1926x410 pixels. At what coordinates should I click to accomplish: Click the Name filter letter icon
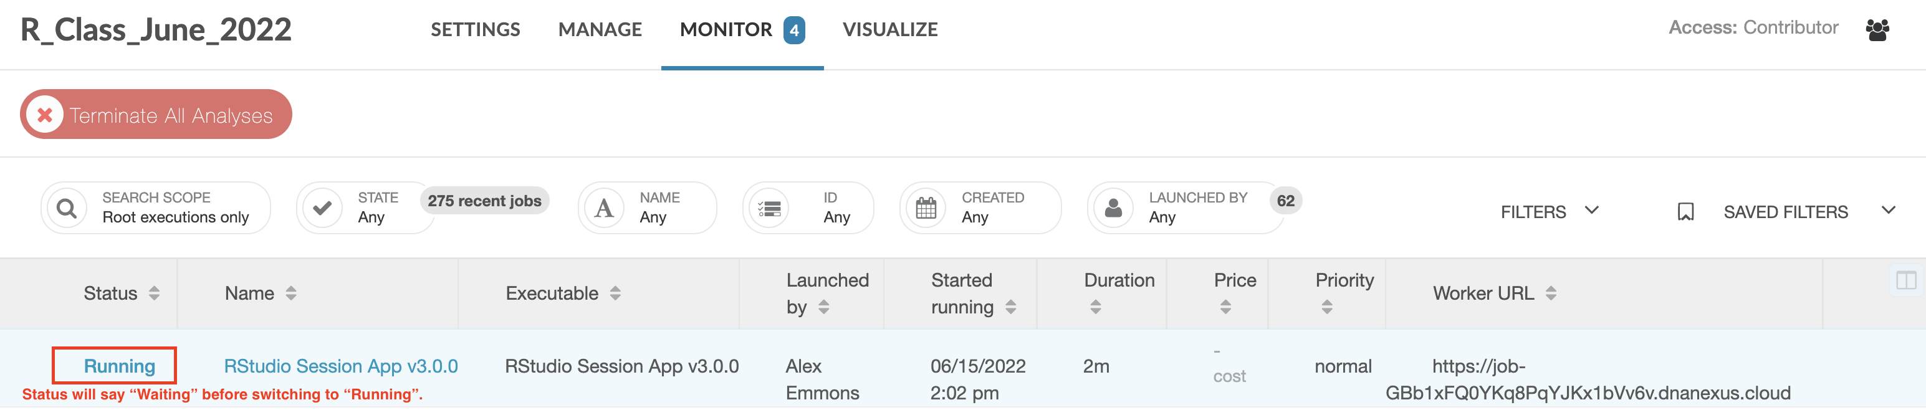click(x=604, y=207)
